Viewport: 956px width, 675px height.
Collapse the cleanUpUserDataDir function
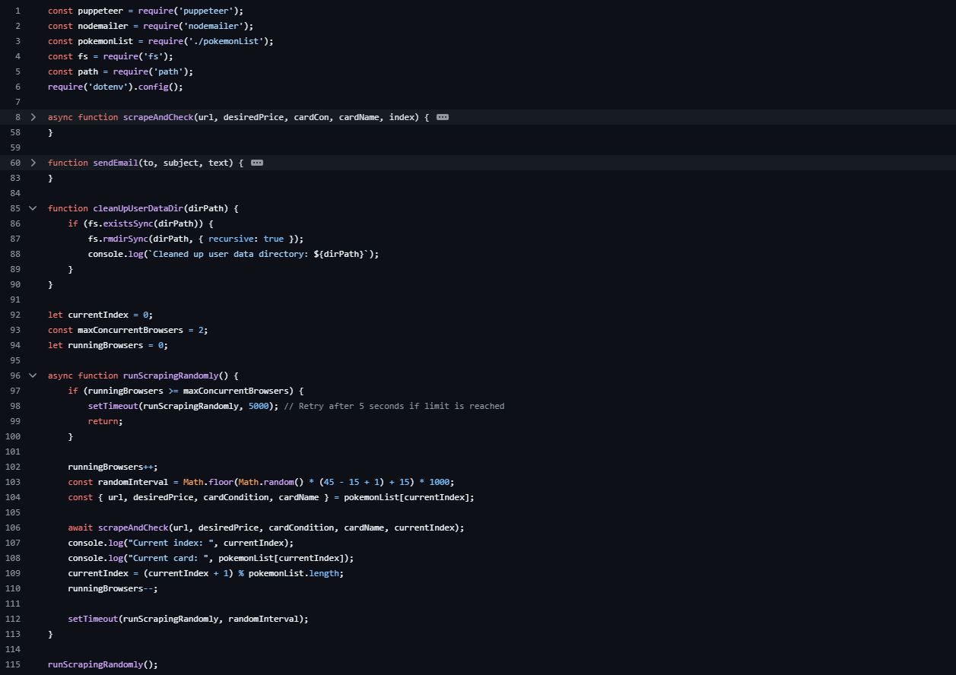click(x=33, y=208)
